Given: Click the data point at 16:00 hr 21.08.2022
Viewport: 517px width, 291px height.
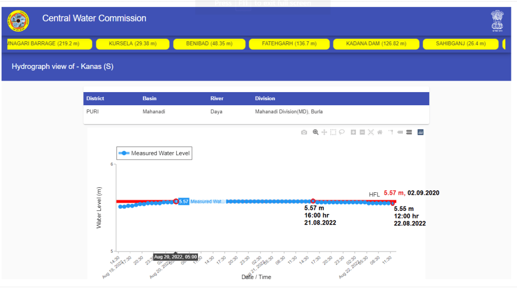Looking at the screenshot, I should tap(313, 201).
